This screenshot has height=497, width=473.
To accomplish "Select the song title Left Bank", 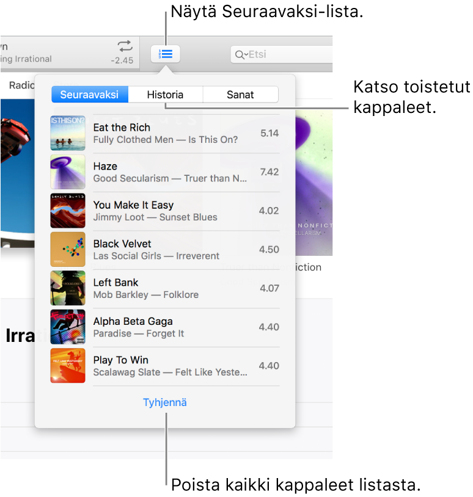I will click(x=116, y=283).
